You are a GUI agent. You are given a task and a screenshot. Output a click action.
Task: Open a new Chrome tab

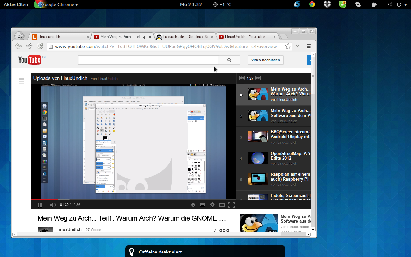tap(284, 37)
